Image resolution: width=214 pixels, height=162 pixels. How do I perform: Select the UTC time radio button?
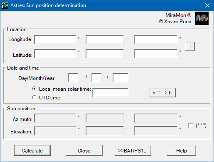34,97
